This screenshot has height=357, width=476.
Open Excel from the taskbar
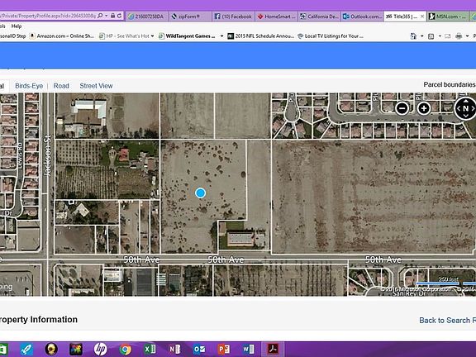pos(150,349)
